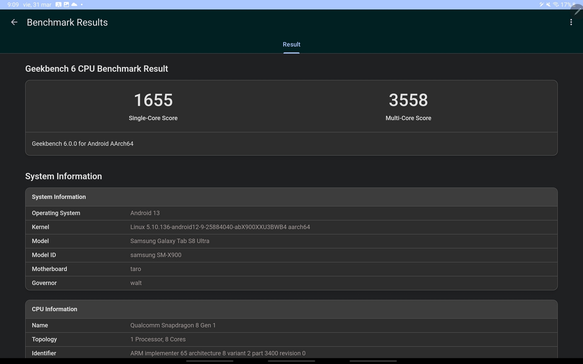Tap the samsung SM-X900 value
Screen dimensions: 583x364
(x=156, y=255)
